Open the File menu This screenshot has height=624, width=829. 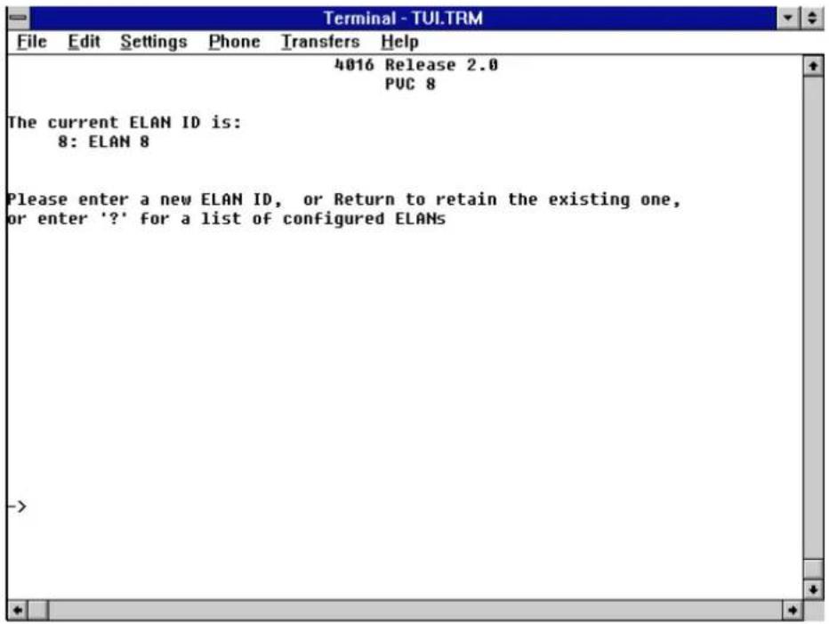pyautogui.click(x=32, y=41)
